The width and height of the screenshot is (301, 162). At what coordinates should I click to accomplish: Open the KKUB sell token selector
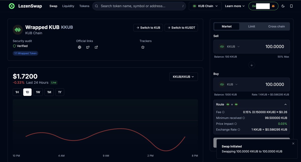[x=229, y=46]
